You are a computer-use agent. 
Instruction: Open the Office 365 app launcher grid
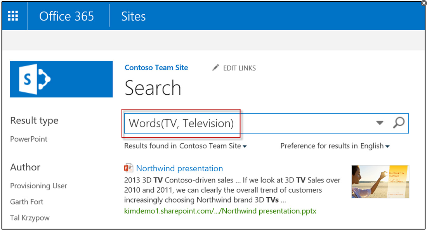(x=13, y=16)
